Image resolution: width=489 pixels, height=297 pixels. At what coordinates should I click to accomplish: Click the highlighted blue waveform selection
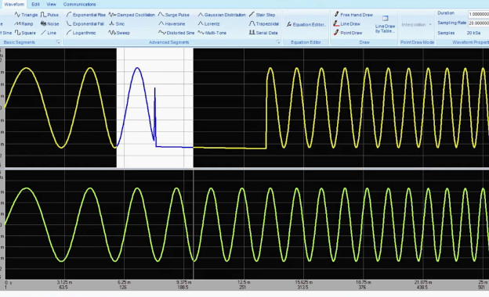tap(154, 108)
